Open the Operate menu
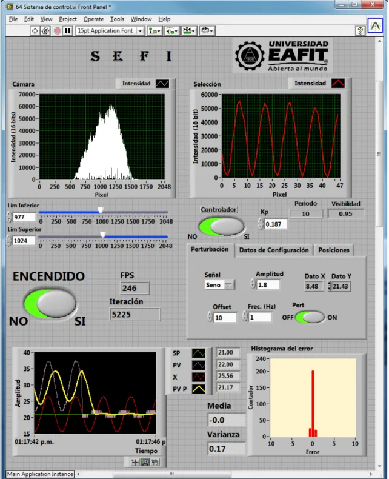The image size is (389, 479). pos(93,19)
